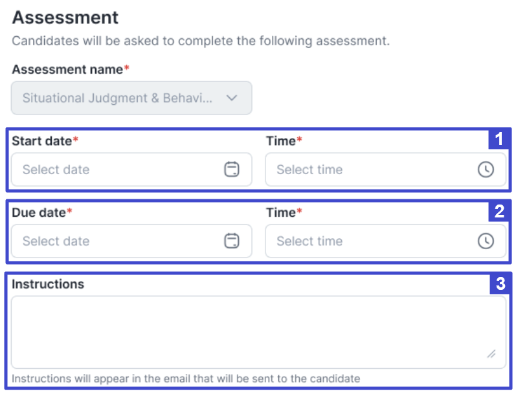Click the clock icon beside Start date's time
This screenshot has height=398, width=516.
(486, 170)
